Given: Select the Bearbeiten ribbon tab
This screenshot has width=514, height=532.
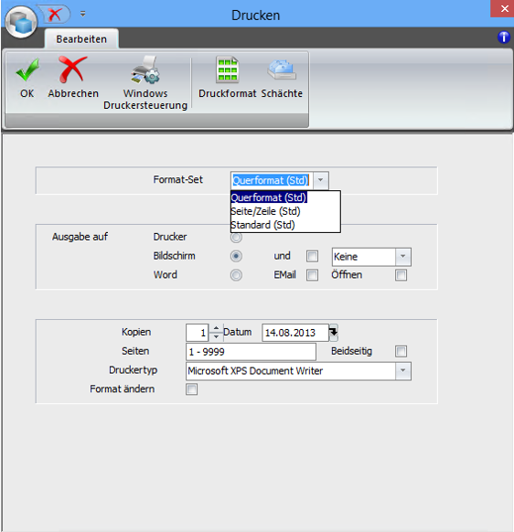Looking at the screenshot, I should 81,39.
